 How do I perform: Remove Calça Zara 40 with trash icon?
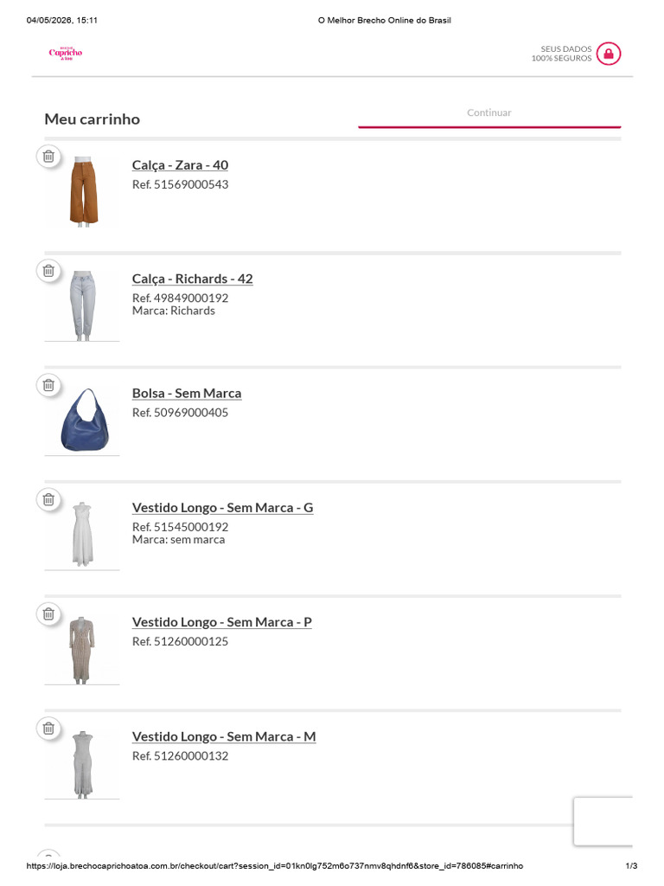pos(48,156)
